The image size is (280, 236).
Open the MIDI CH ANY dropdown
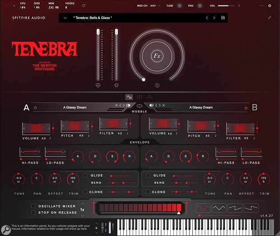(155, 6)
